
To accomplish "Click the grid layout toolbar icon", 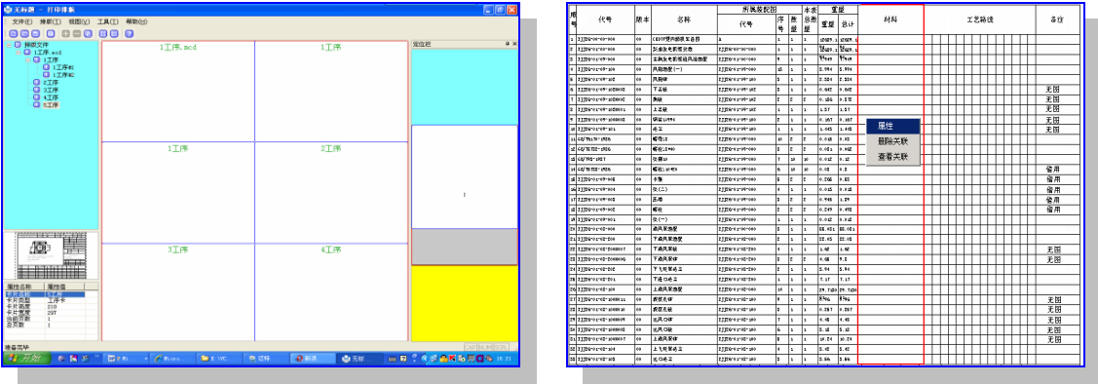I will point(103,34).
